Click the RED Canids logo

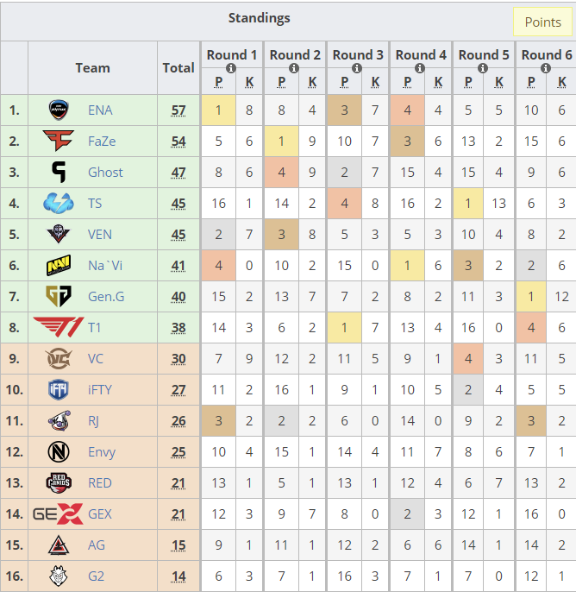[59, 483]
